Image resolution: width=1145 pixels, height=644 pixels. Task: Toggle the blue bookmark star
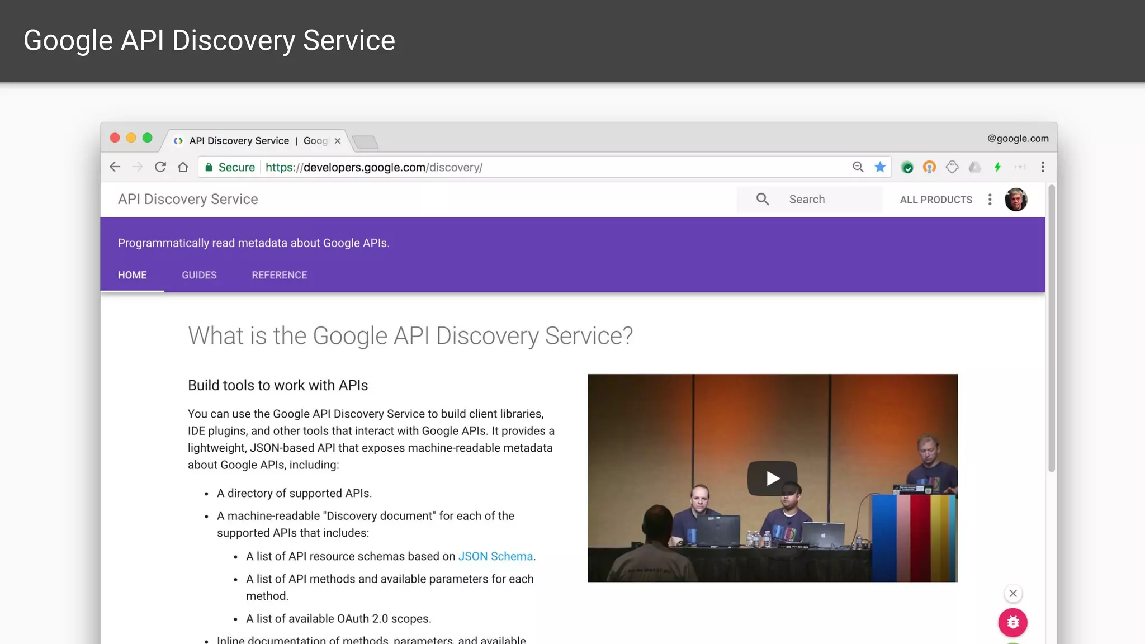(x=880, y=167)
